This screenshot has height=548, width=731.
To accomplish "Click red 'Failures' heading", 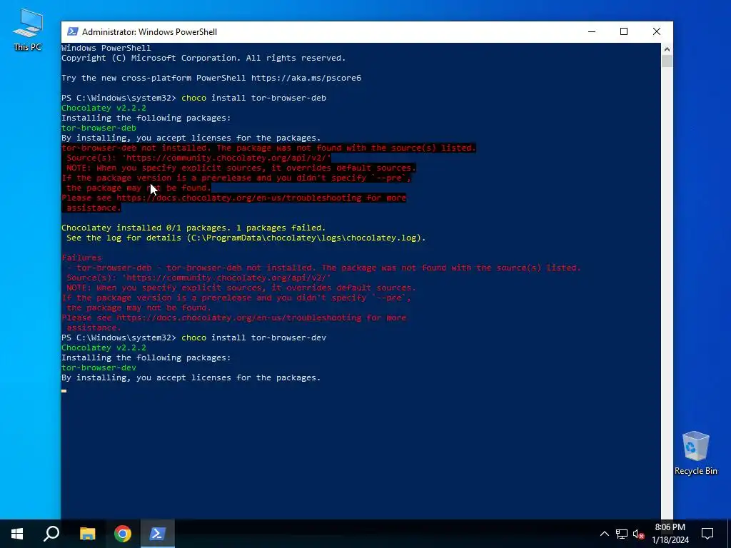I will click(x=81, y=258).
